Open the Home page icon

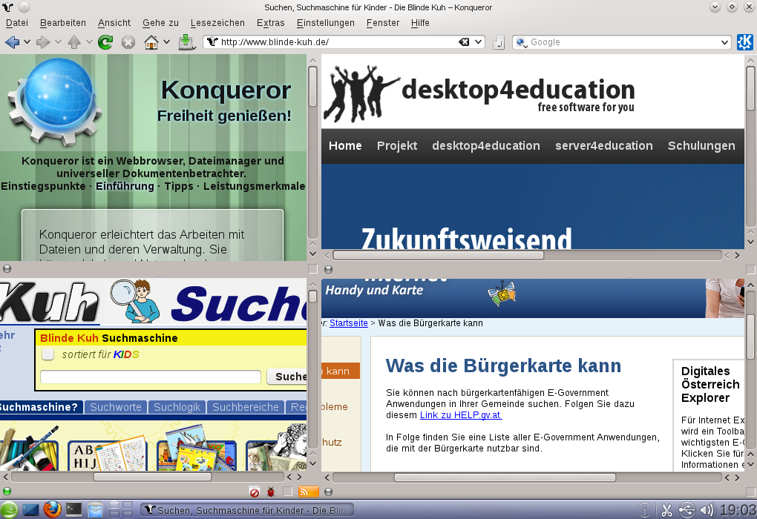tap(151, 42)
